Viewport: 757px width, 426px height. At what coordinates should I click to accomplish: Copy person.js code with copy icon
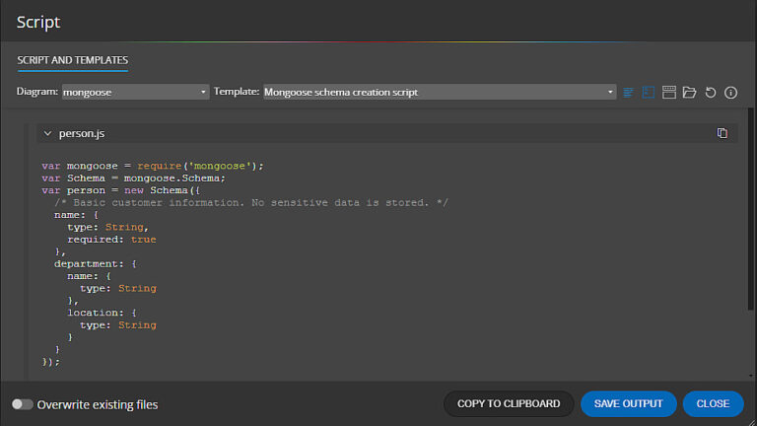point(723,133)
